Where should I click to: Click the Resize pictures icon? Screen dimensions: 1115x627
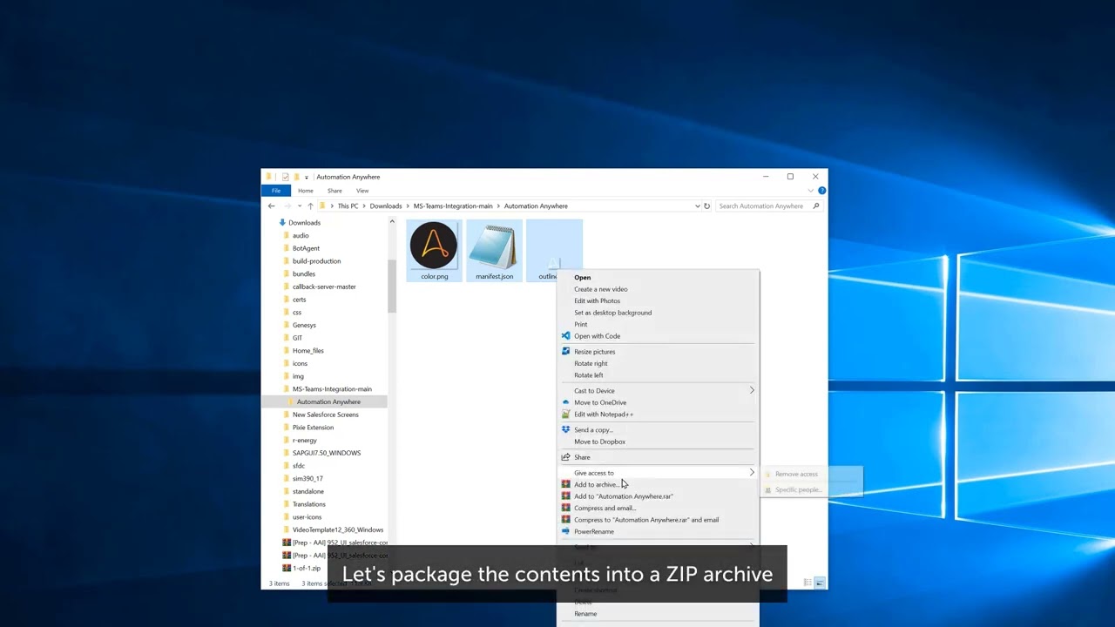pyautogui.click(x=565, y=352)
